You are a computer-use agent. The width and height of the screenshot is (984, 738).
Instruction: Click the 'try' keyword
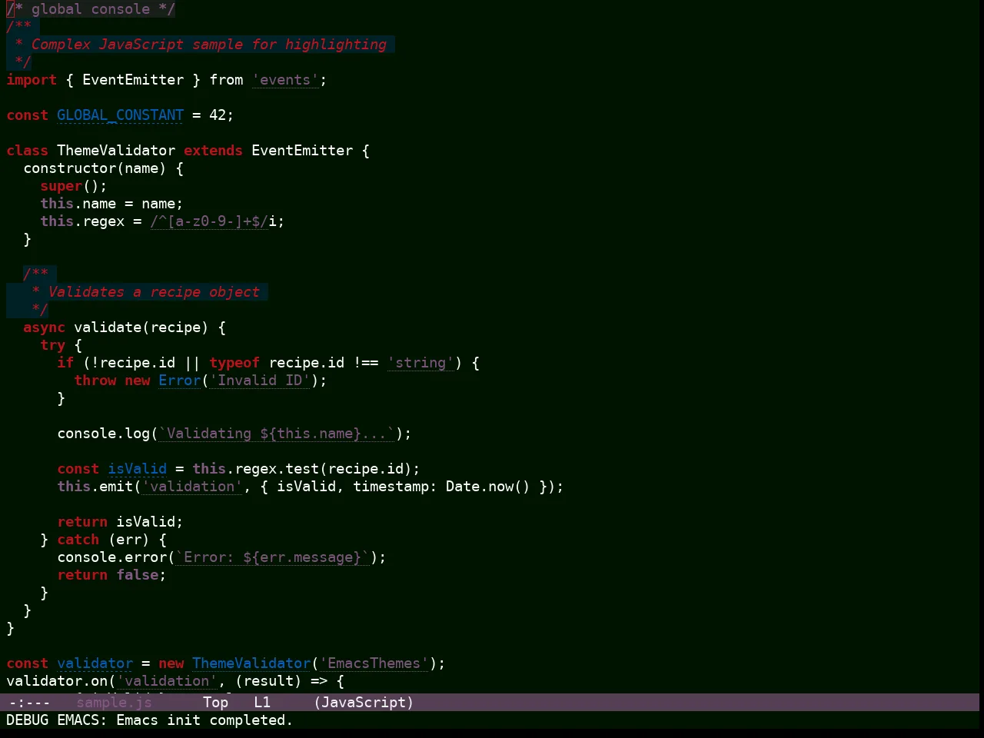coord(52,345)
